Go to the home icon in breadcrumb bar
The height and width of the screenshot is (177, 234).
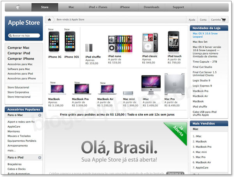tap(50, 20)
